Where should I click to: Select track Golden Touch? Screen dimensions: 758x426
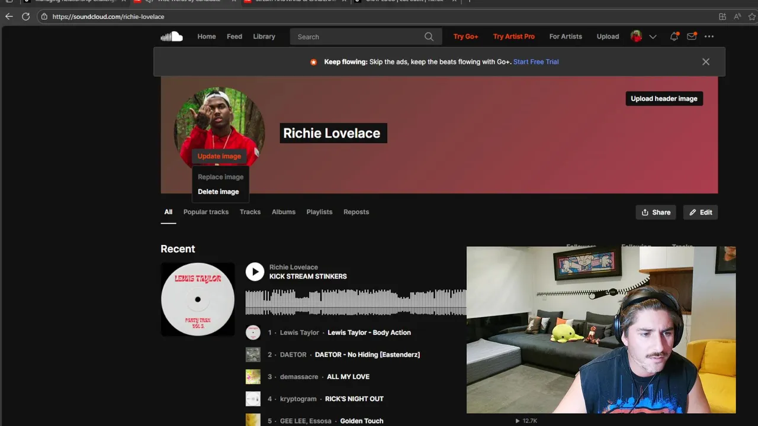[362, 421]
